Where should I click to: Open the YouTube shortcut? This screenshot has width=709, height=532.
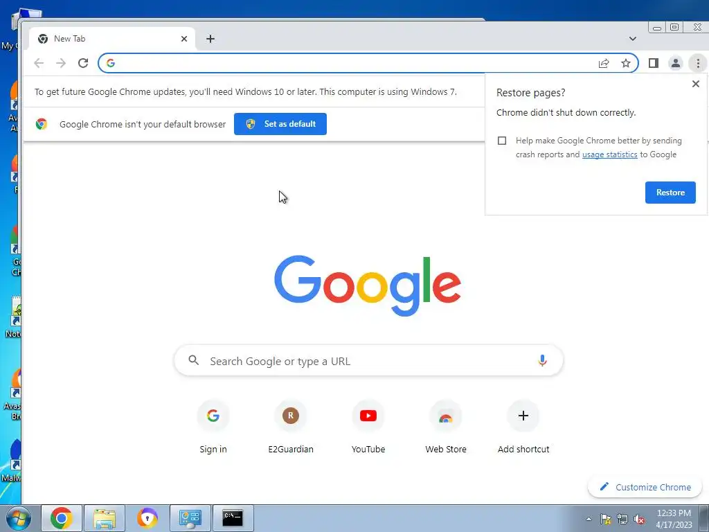coord(368,428)
